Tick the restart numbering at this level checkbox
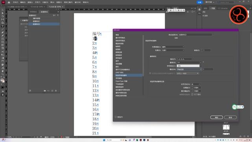252x142 pixels. coord(150,73)
